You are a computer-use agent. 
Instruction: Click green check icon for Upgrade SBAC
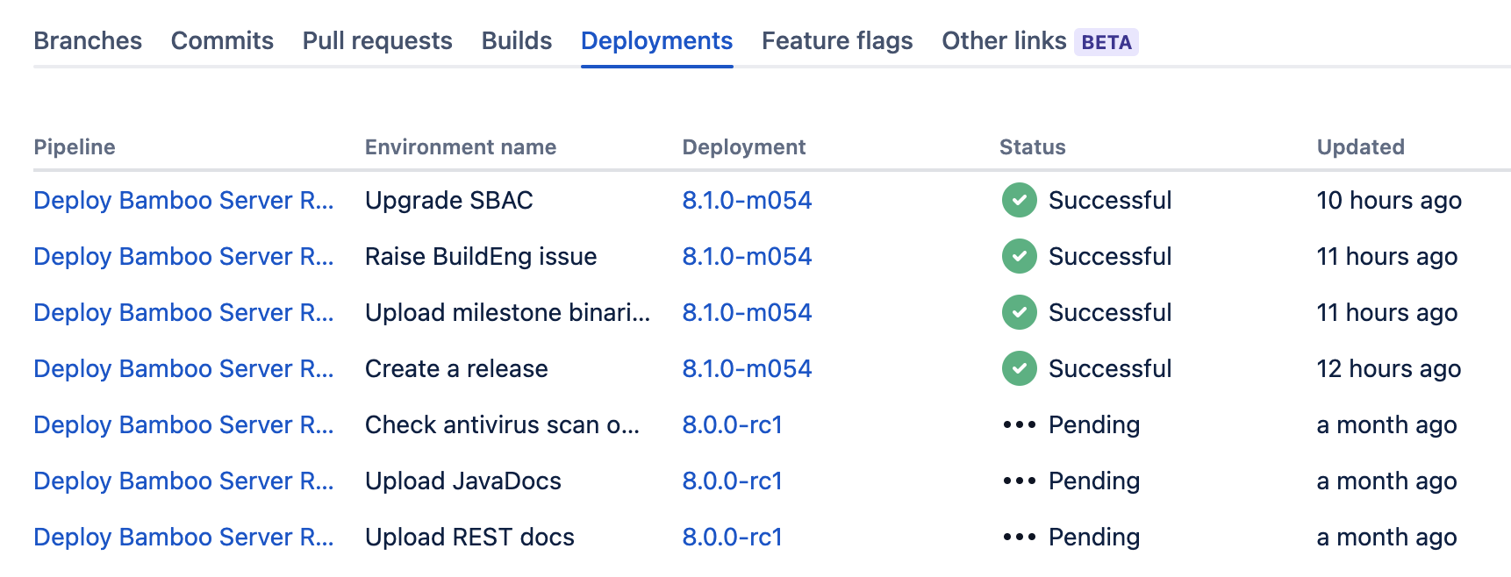coord(1020,200)
